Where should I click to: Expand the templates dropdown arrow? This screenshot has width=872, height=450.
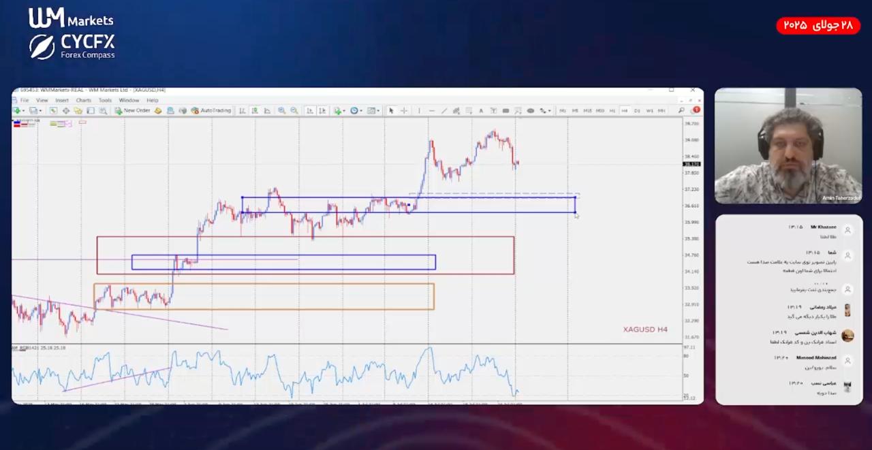379,110
